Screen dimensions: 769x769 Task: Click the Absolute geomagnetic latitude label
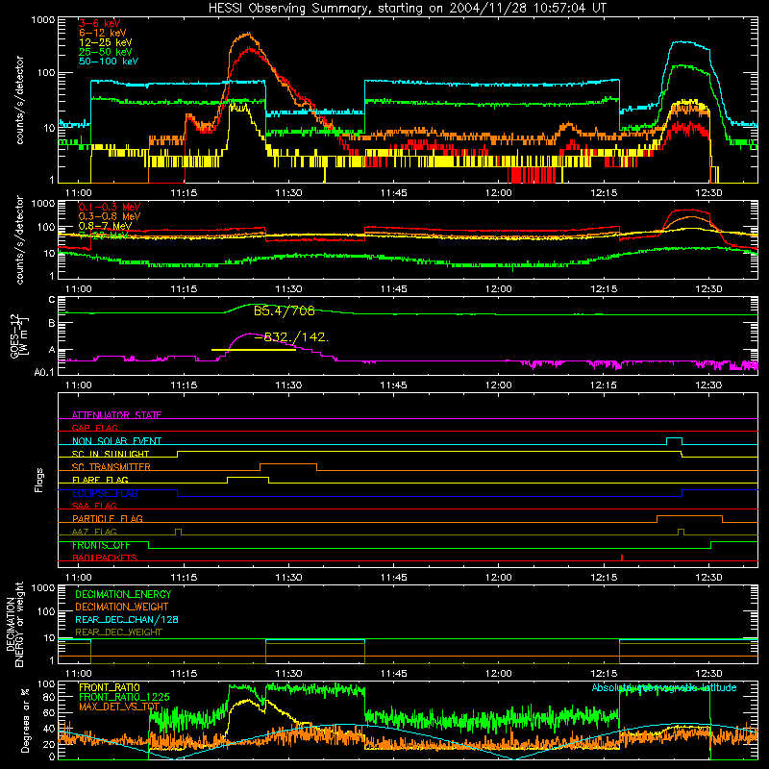point(664,687)
